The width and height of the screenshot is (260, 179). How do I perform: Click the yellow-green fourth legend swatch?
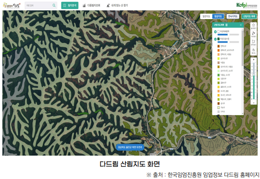(219, 59)
